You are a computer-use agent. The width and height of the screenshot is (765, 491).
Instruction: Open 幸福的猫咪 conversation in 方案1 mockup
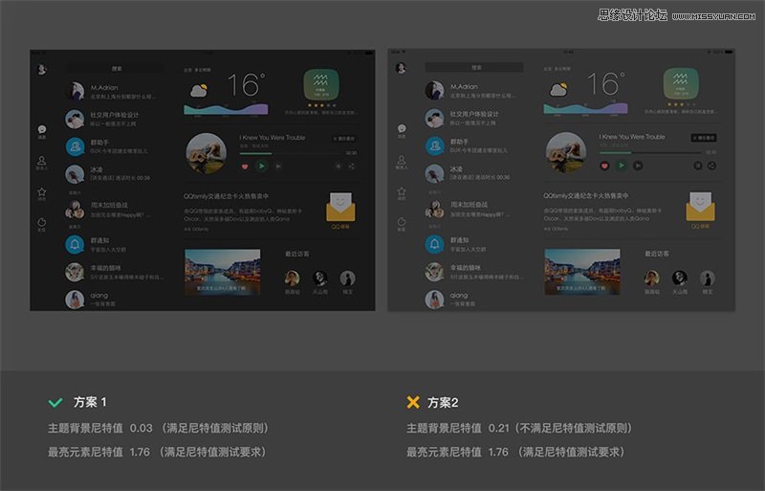point(115,272)
